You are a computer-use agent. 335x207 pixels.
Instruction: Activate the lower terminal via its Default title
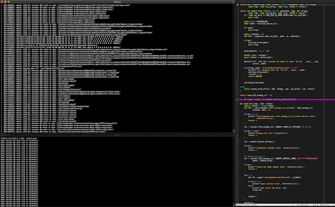coord(117,135)
